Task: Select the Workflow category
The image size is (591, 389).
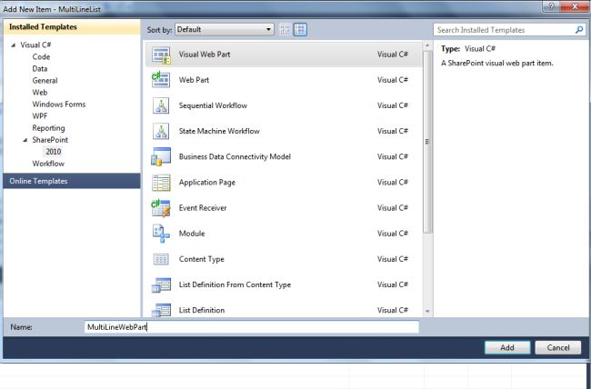Action: pos(48,164)
